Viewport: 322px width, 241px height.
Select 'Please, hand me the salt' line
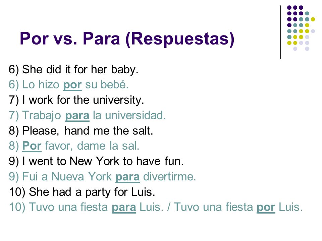pos(81,131)
